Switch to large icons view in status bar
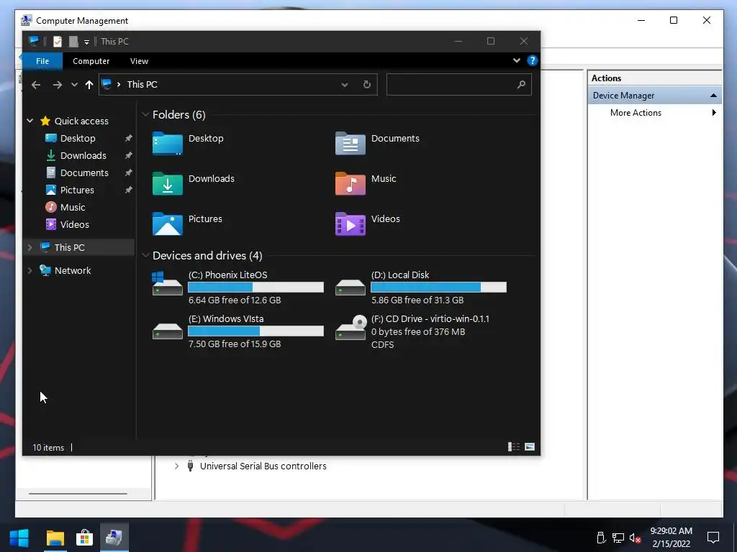737x552 pixels. click(530, 447)
